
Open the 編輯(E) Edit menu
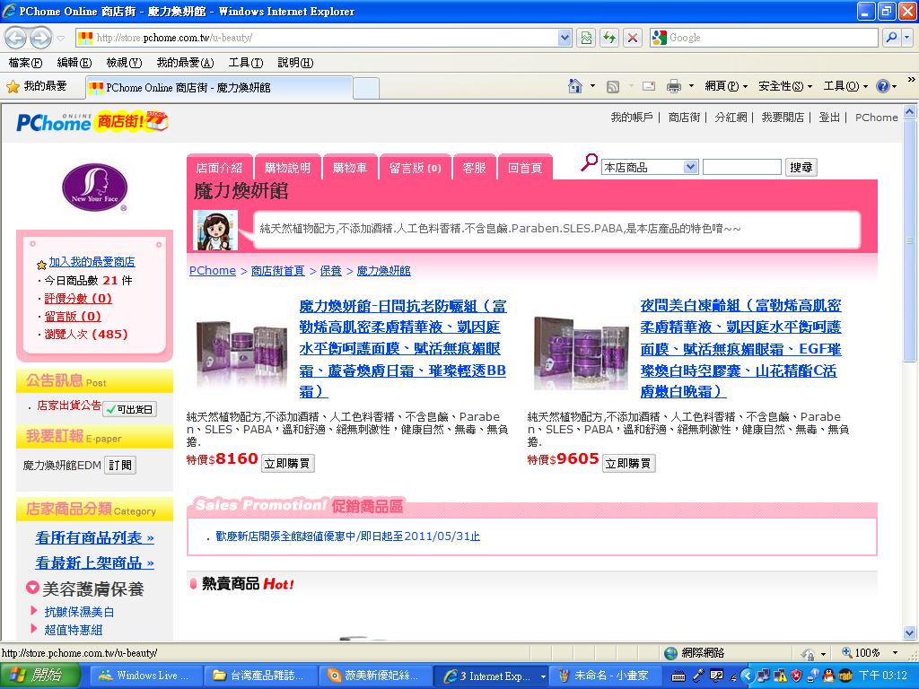74,63
